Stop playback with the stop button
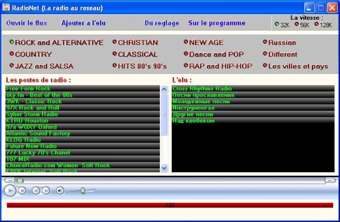The width and height of the screenshot is (340, 222). [22, 191]
